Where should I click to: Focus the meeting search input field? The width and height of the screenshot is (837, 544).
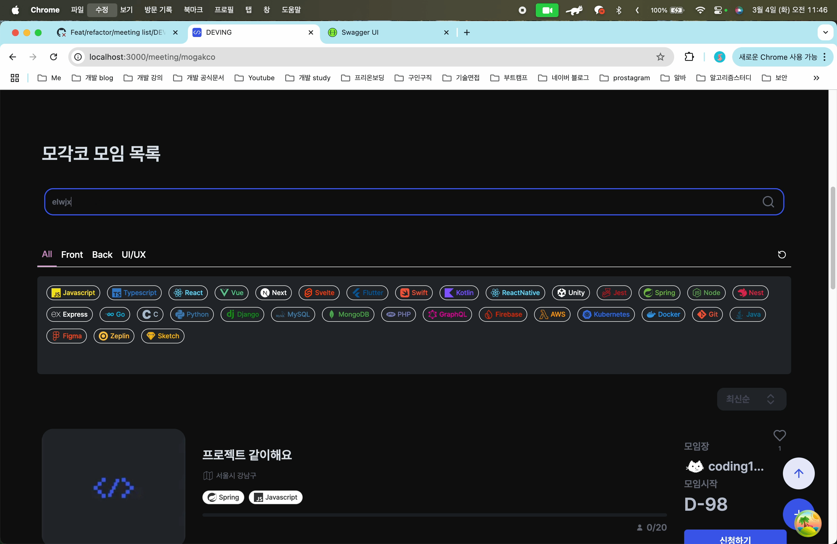pyautogui.click(x=387, y=202)
